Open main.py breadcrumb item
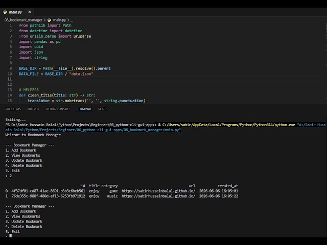 coord(59,20)
